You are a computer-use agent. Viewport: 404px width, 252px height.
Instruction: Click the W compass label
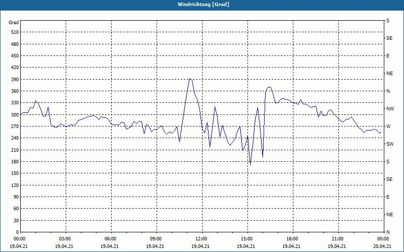[388, 127]
